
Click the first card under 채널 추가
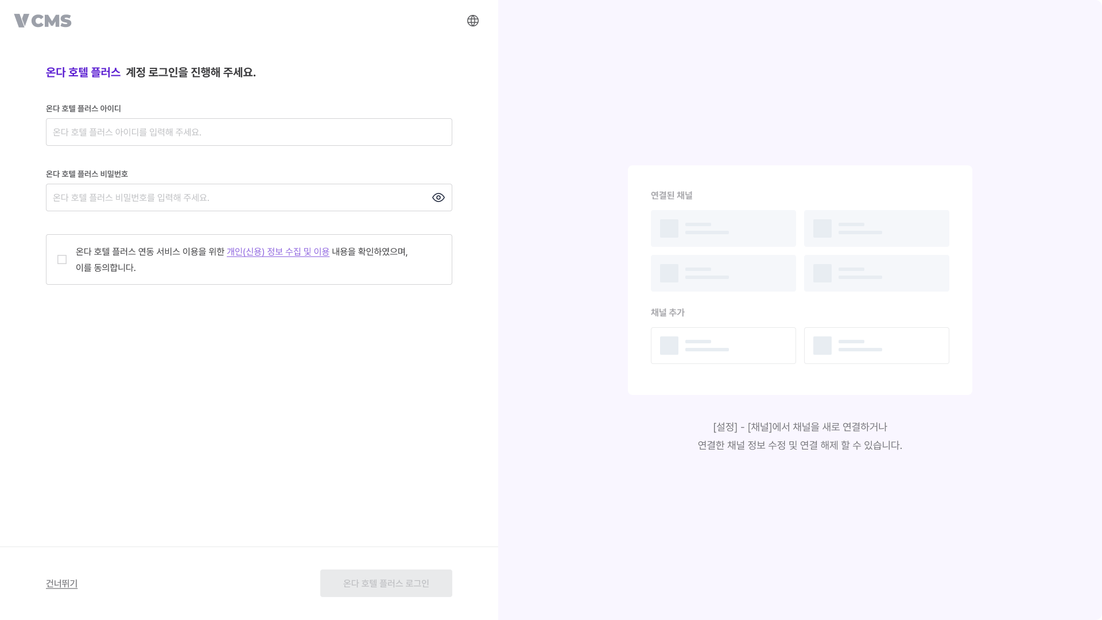[723, 345]
